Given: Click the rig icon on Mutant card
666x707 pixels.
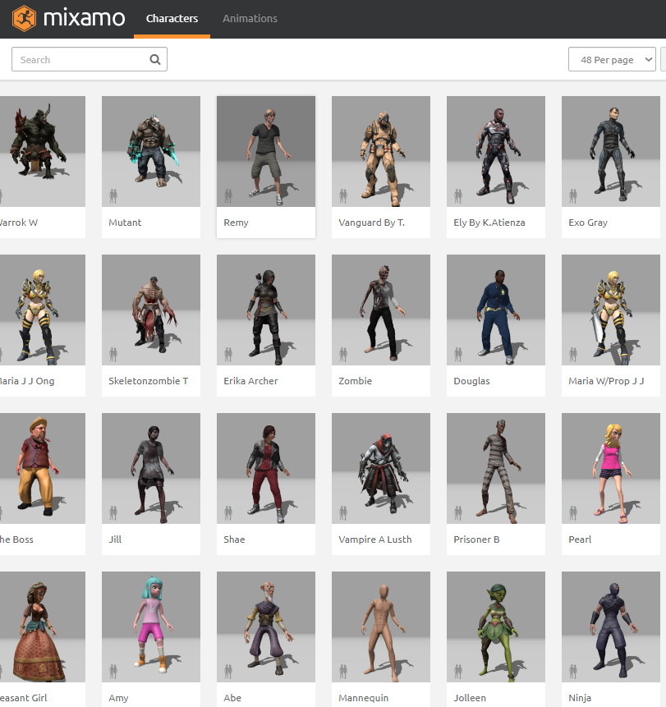Looking at the screenshot, I should click(113, 196).
